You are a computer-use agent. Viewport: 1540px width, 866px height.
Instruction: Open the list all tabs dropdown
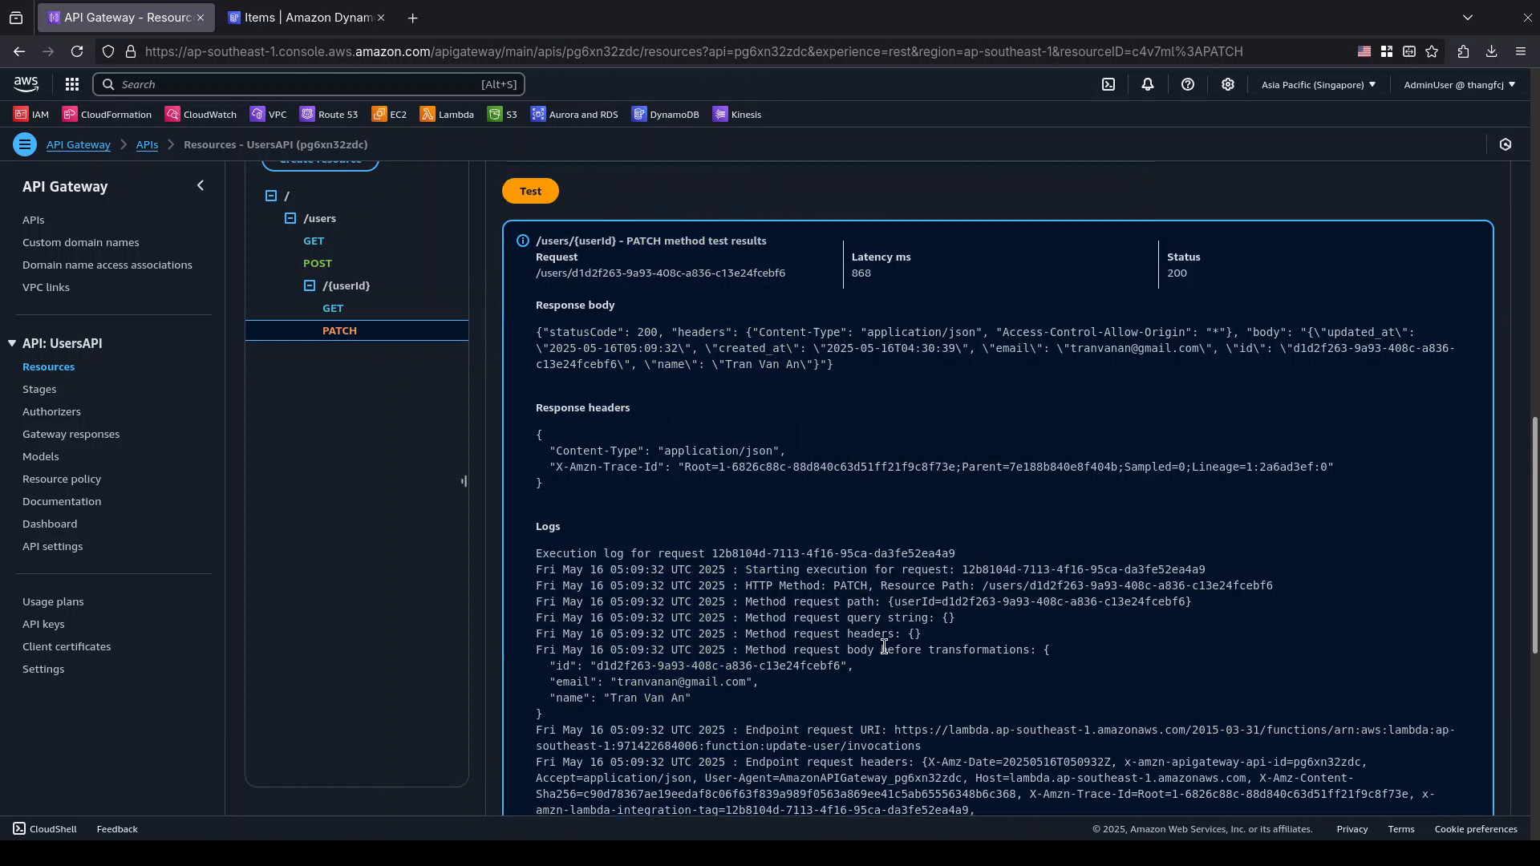(x=1468, y=17)
